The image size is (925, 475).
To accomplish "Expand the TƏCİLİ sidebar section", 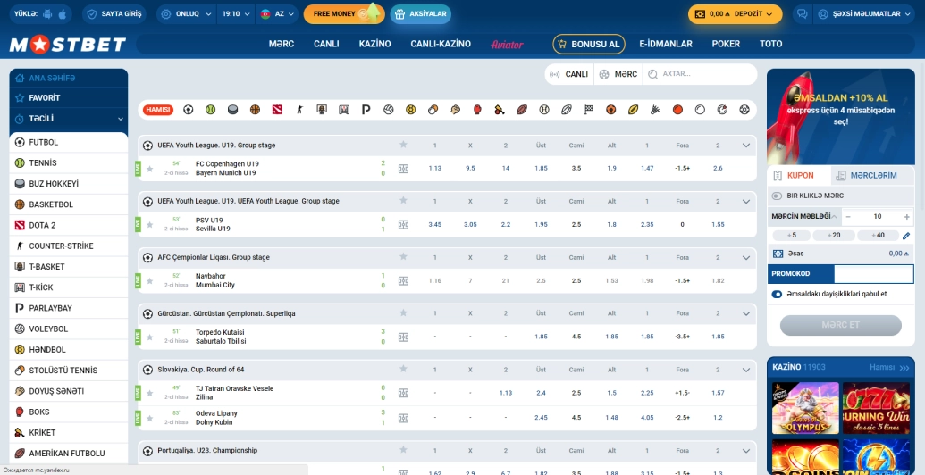I will pyautogui.click(x=69, y=119).
